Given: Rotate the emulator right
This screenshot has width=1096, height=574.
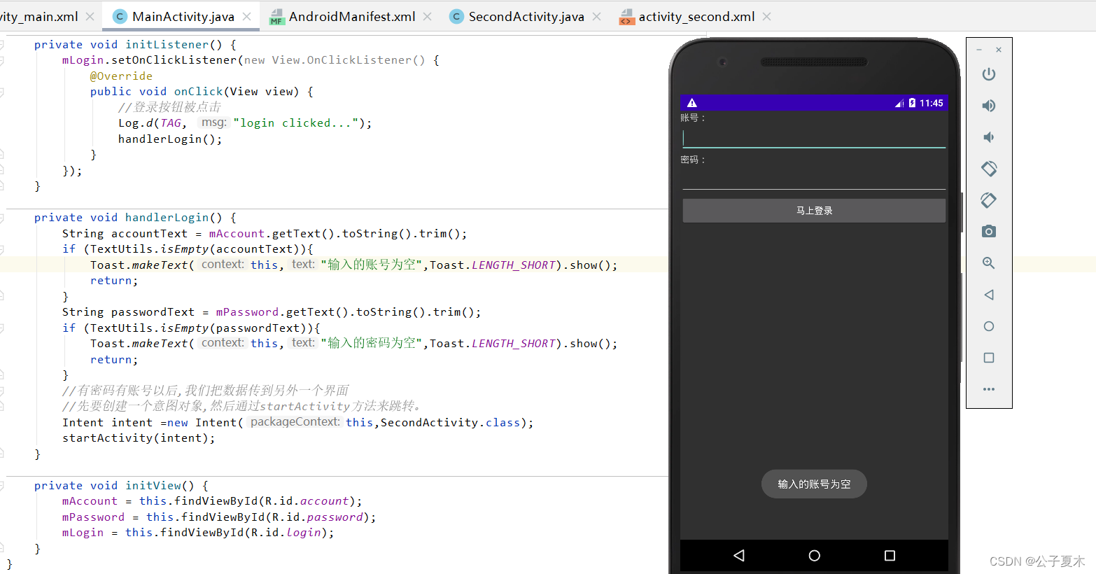Looking at the screenshot, I should pos(988,200).
